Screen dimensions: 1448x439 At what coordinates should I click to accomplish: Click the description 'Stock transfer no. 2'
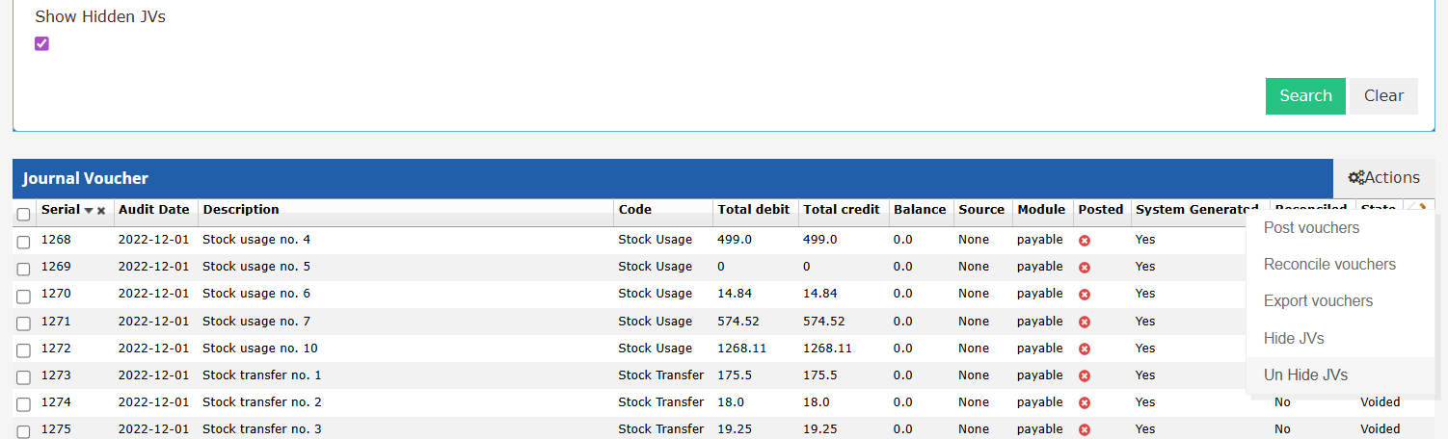(262, 401)
